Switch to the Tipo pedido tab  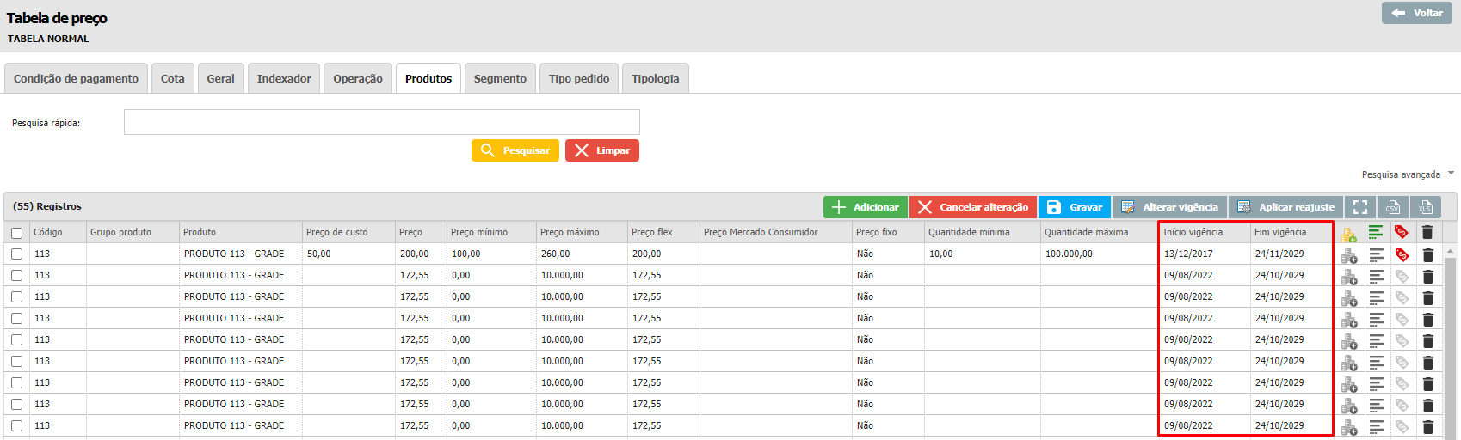coord(579,78)
